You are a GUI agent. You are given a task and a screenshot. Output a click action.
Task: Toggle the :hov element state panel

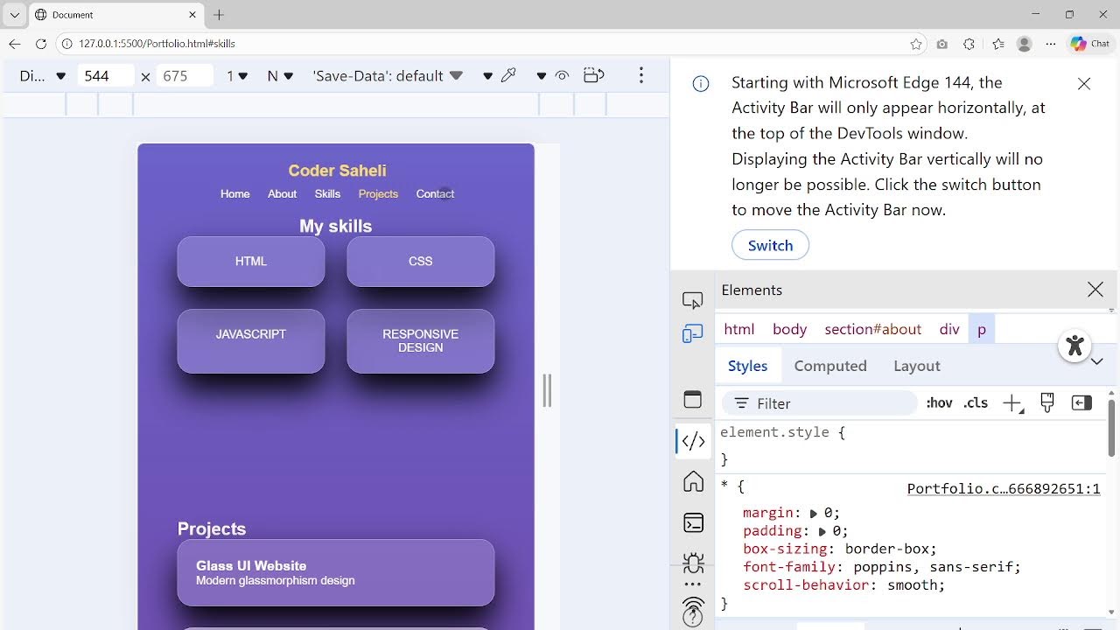[x=939, y=403]
